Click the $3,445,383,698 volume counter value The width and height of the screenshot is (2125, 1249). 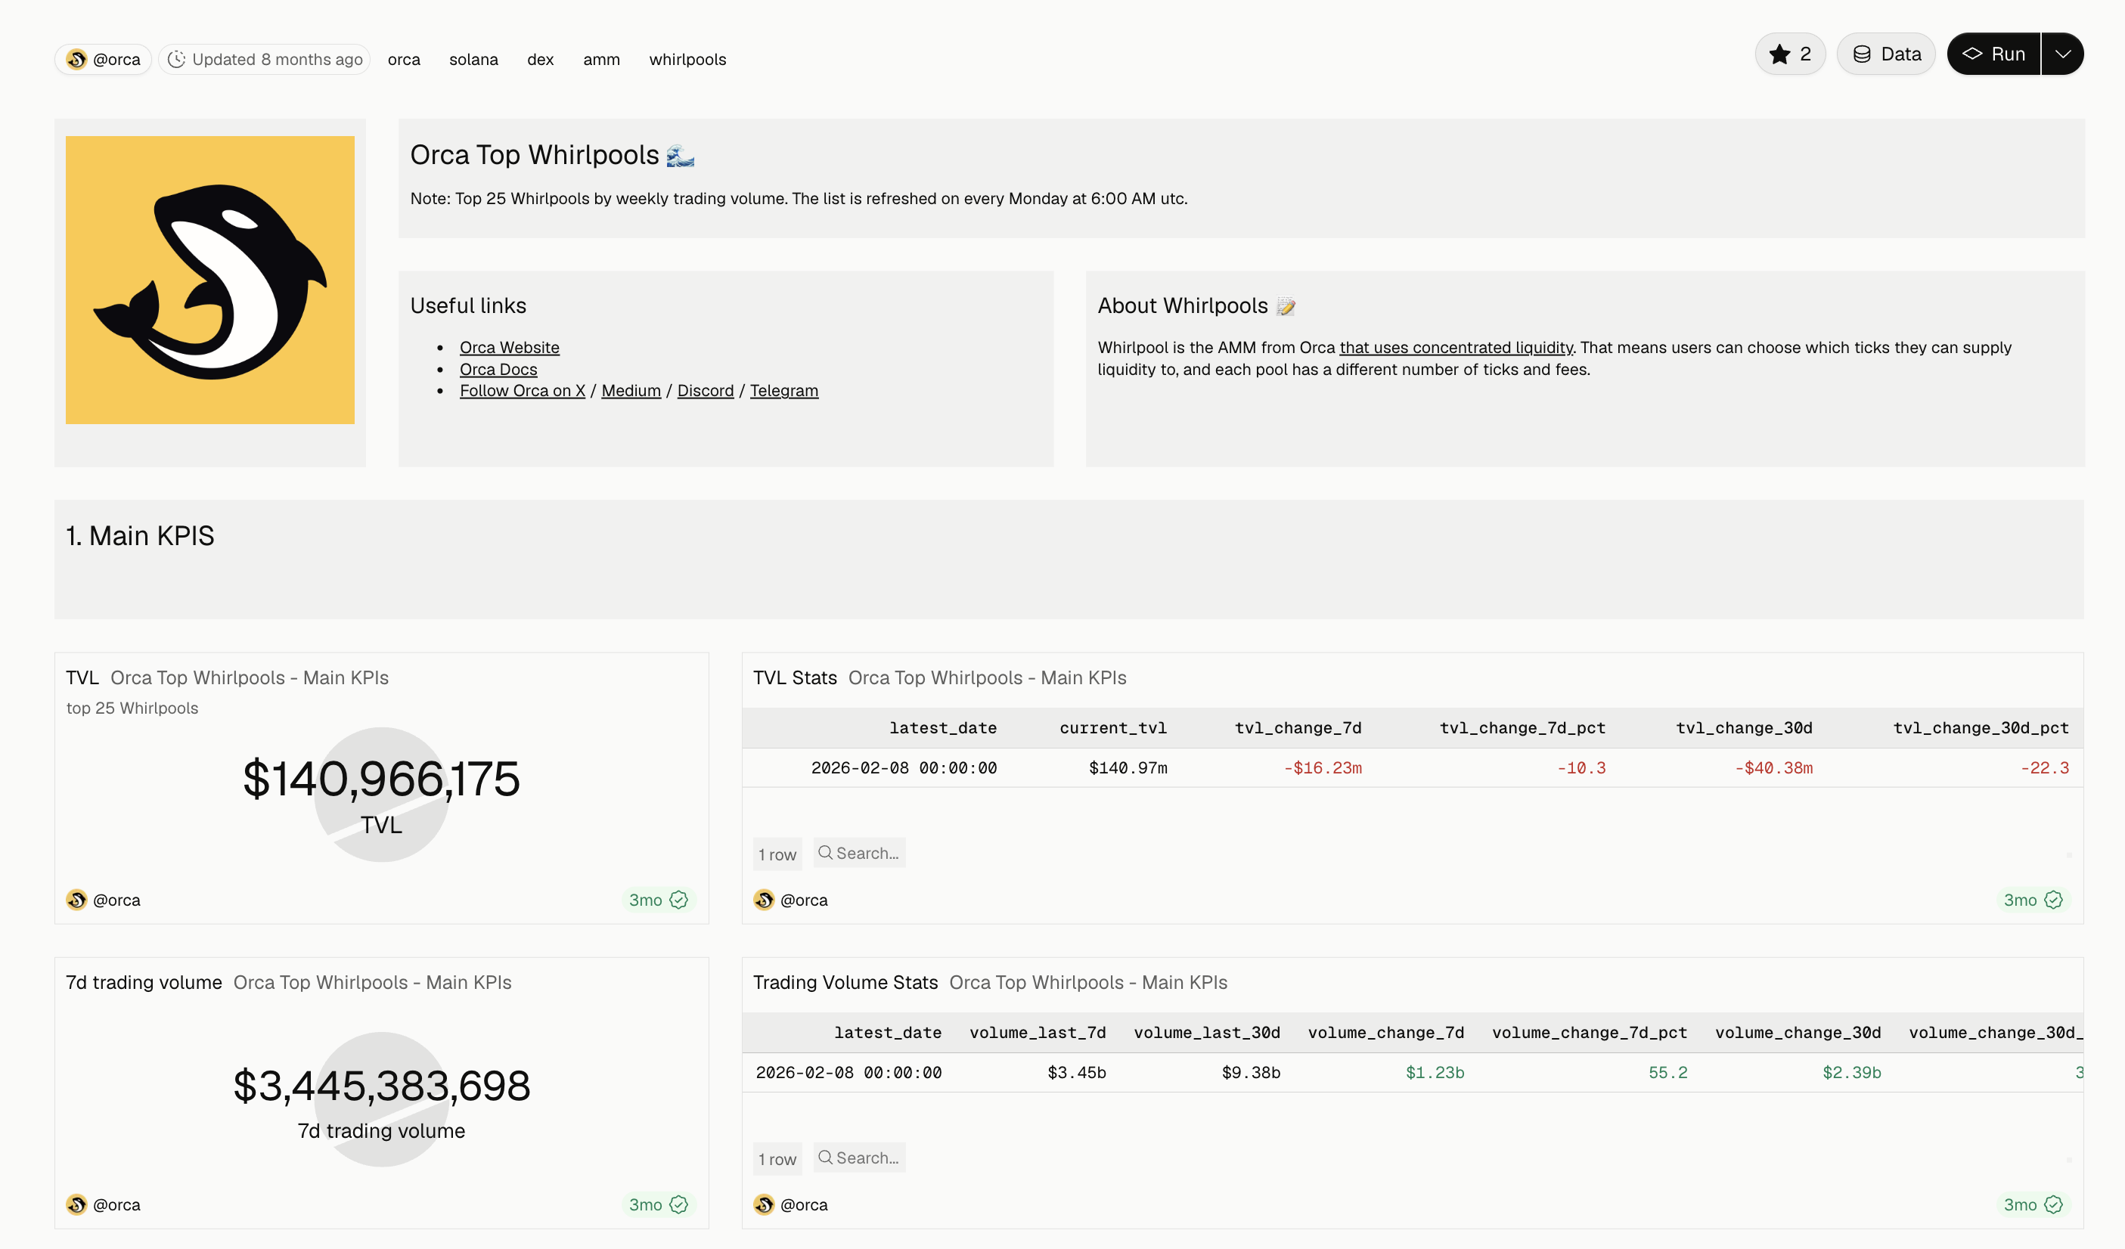[x=381, y=1086]
